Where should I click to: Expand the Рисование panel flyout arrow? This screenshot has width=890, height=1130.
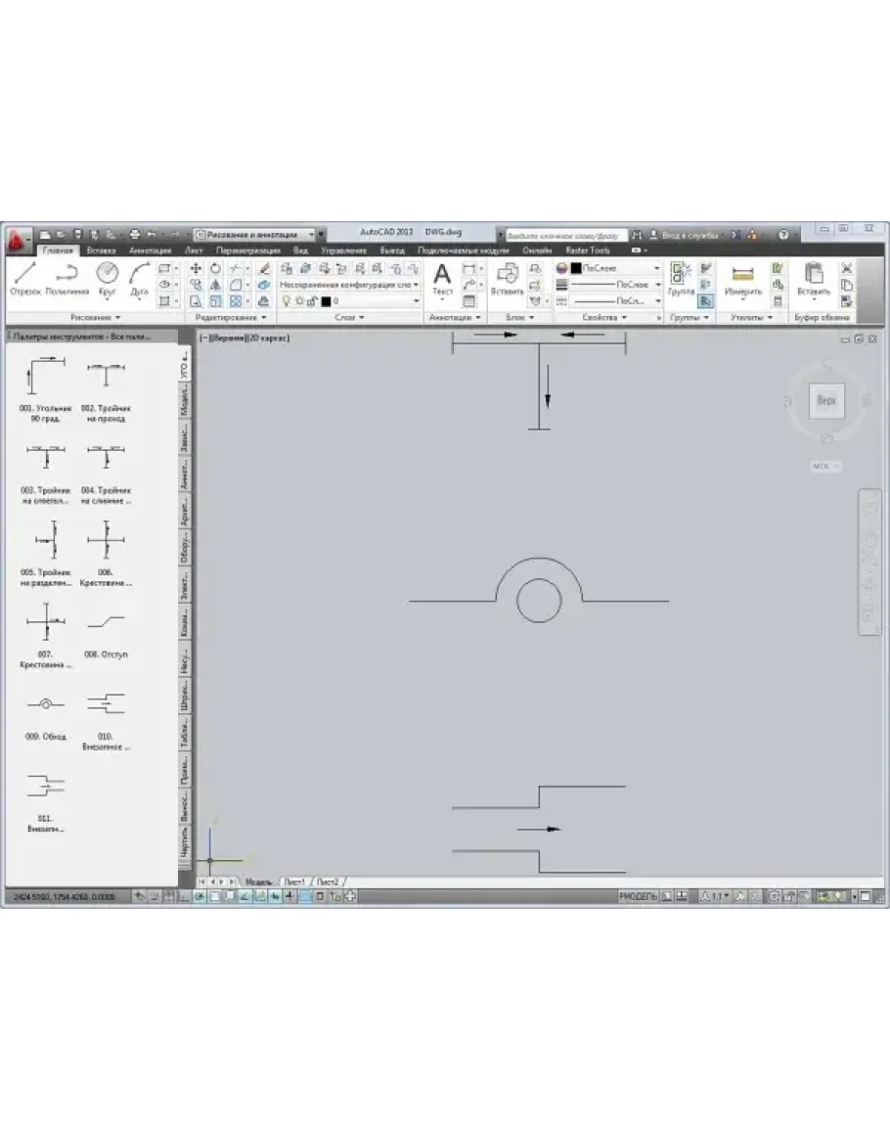(x=117, y=318)
